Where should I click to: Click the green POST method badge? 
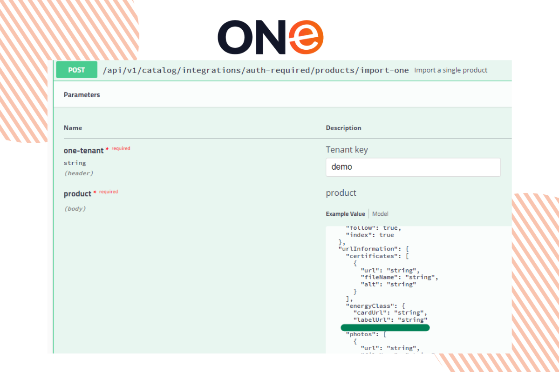tap(76, 70)
